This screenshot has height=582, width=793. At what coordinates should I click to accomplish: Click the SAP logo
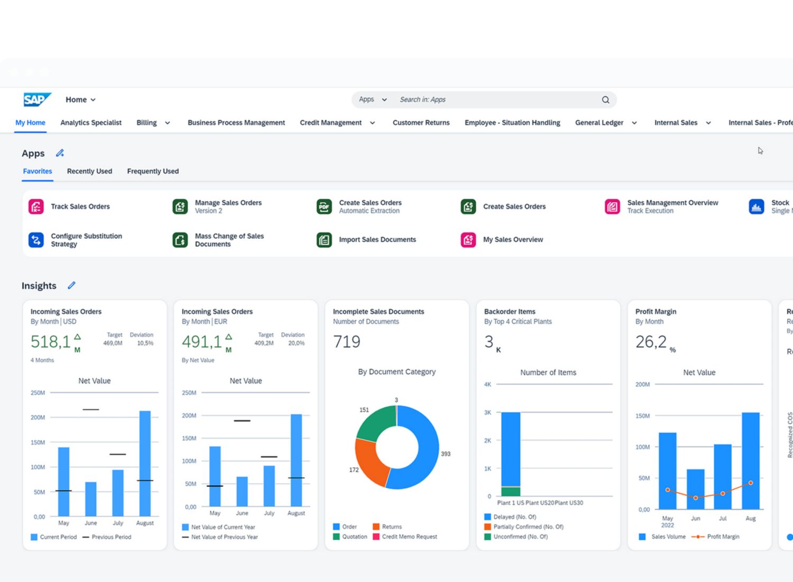[x=37, y=99]
